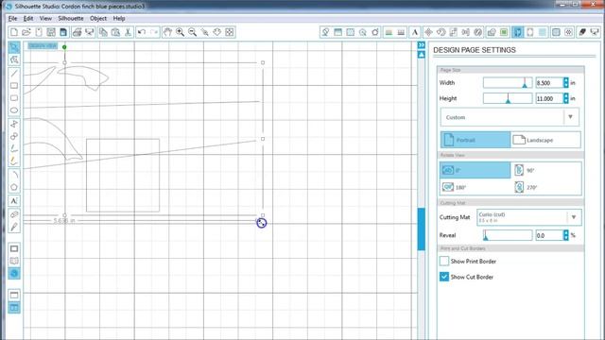The width and height of the screenshot is (605, 340).
Task: Open the Eraser settings in the top toolbar
Action: pos(582,32)
